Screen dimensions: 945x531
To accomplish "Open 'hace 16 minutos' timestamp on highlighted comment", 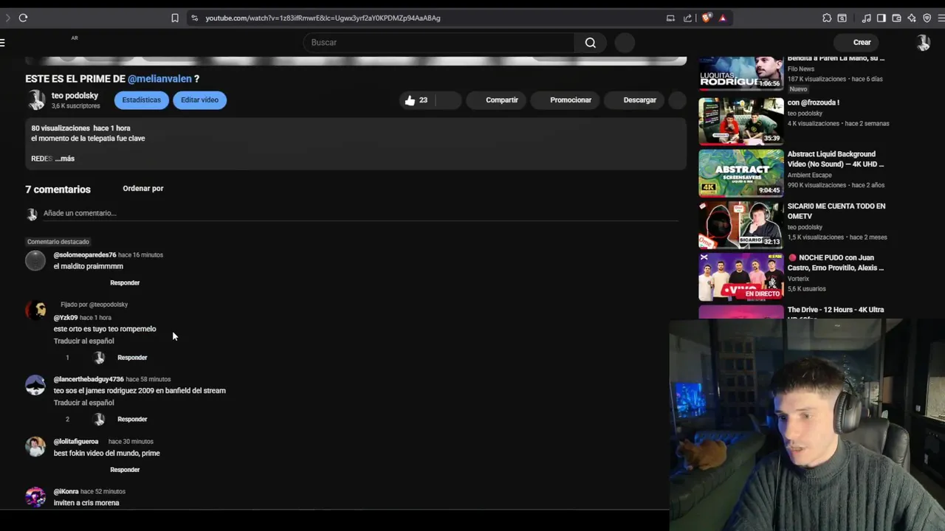I will click(x=140, y=254).
